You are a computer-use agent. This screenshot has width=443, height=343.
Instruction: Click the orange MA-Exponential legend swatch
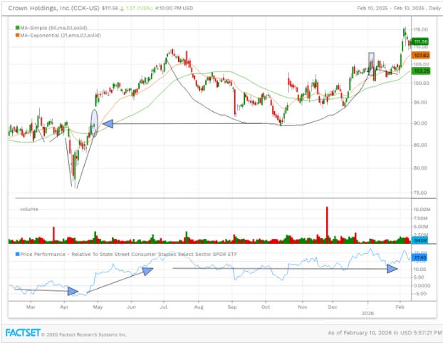coord(17,36)
